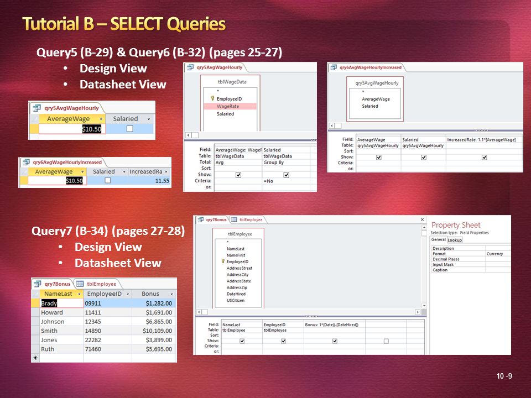The height and width of the screenshot is (398, 531).
Task: Click the Group By total cell in qry5 grid
Action: tap(286, 163)
